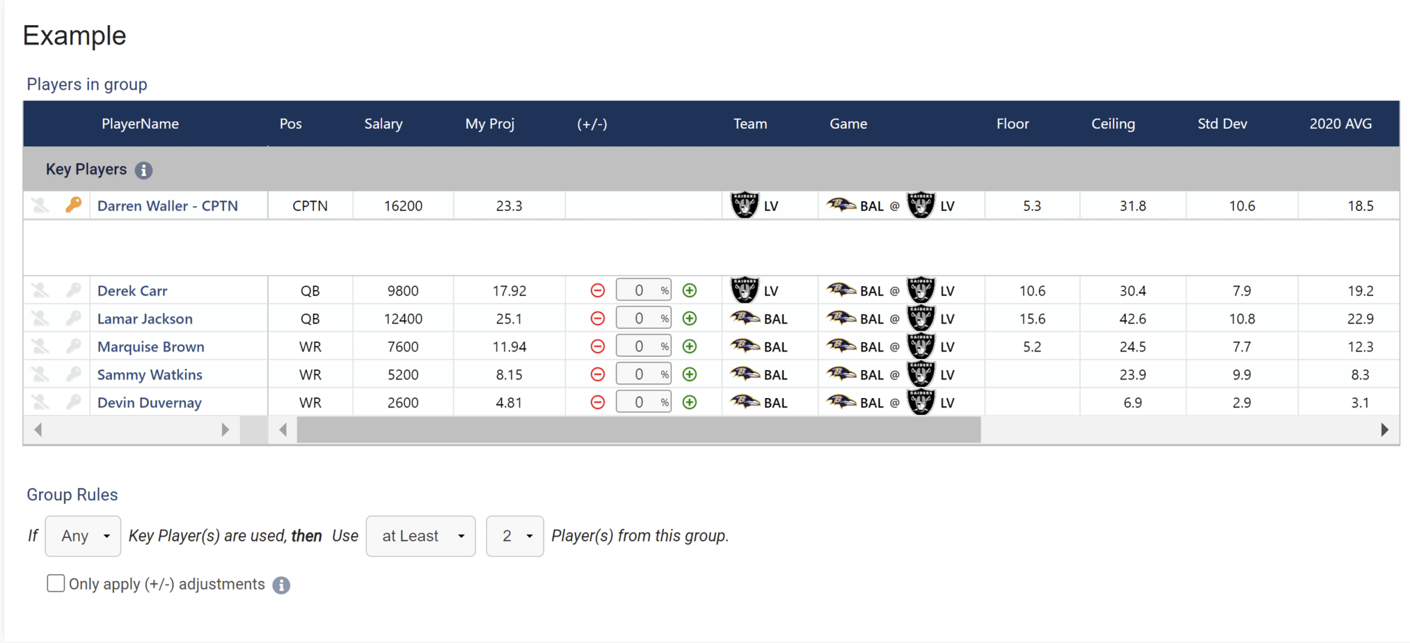Click the info icon next to Key Players
The height and width of the screenshot is (643, 1410).
click(x=144, y=170)
